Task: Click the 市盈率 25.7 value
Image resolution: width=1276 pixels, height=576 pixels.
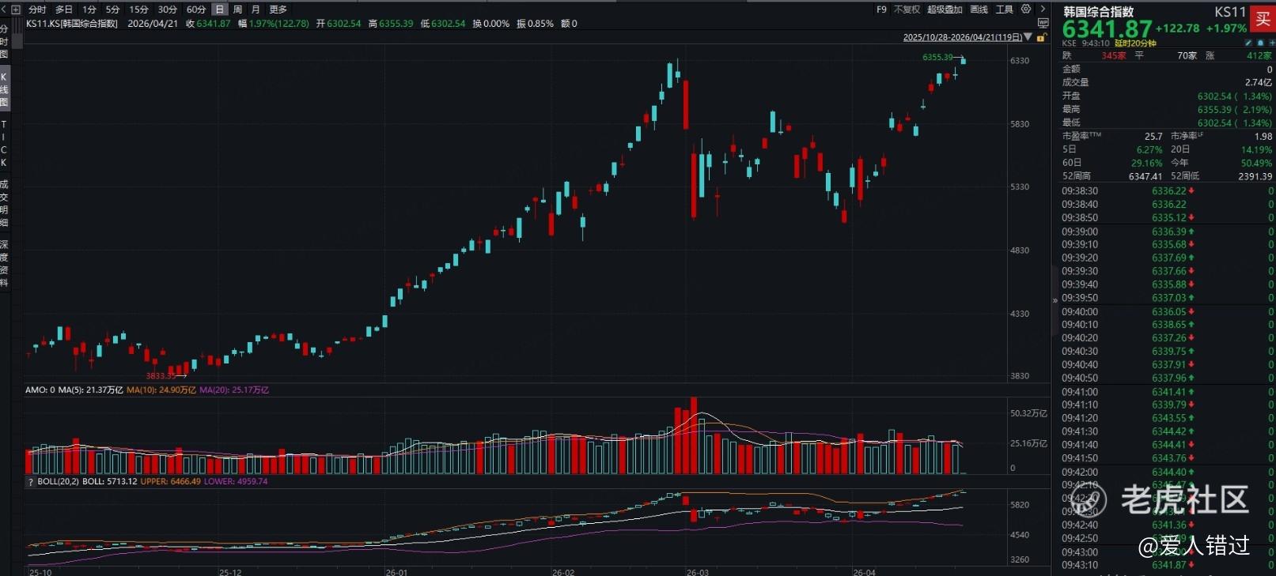Action: coord(1153,137)
